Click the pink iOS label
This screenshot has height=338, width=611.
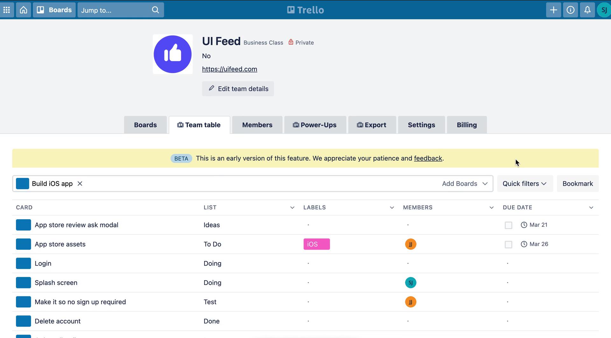click(x=317, y=244)
